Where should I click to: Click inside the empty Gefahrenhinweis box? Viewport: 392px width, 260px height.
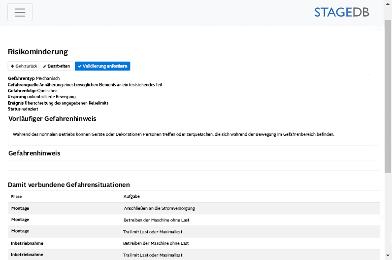[x=193, y=166]
